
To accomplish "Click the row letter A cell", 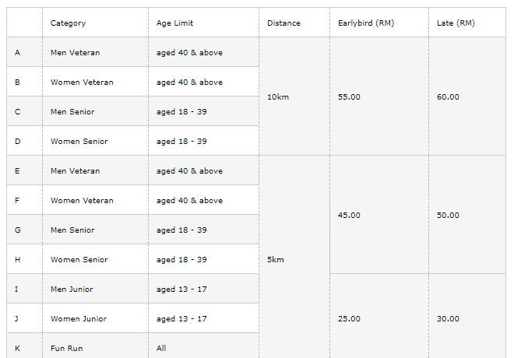I will pos(17,53).
